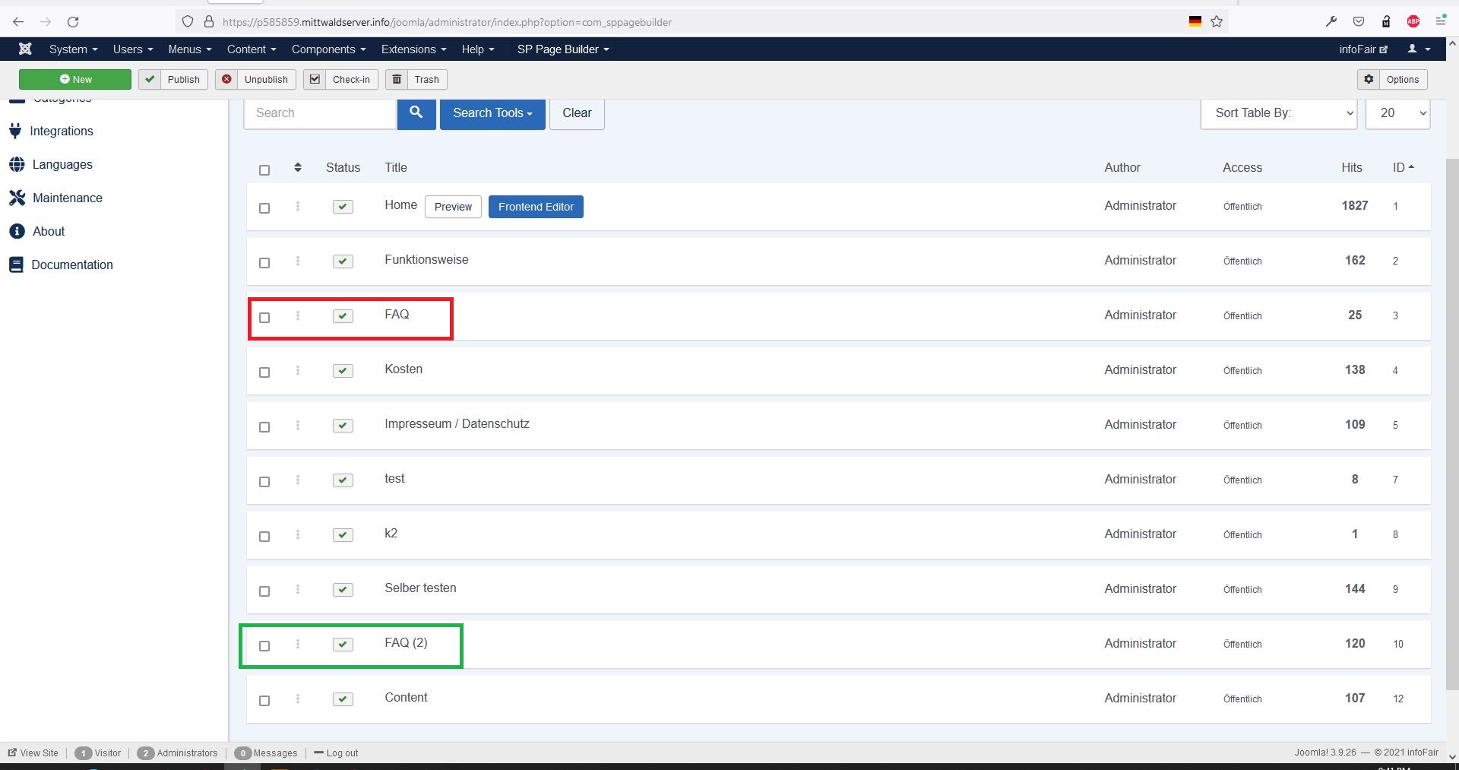Click the Trash toolbar button
Viewport: 1459px width, 770px height.
click(416, 79)
